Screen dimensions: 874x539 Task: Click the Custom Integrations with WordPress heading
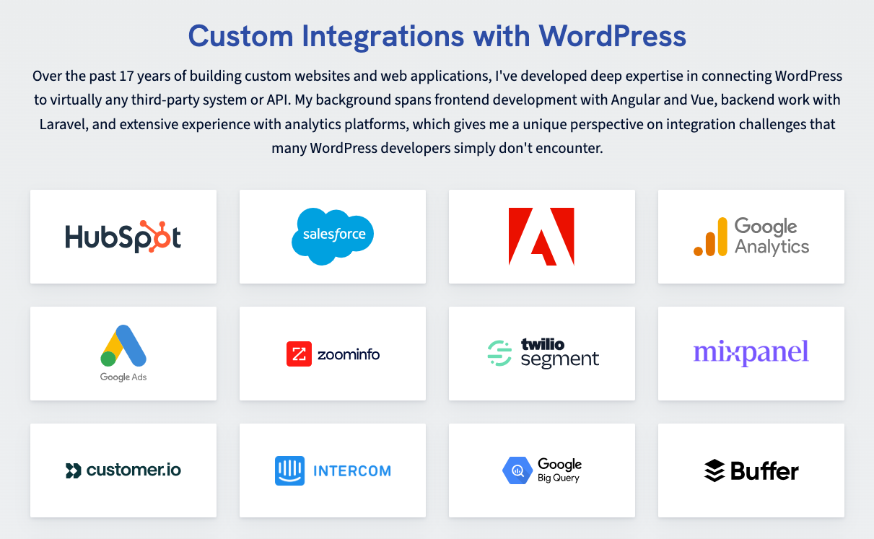coord(437,35)
